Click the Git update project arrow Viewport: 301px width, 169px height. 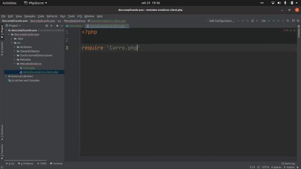[x=269, y=21]
